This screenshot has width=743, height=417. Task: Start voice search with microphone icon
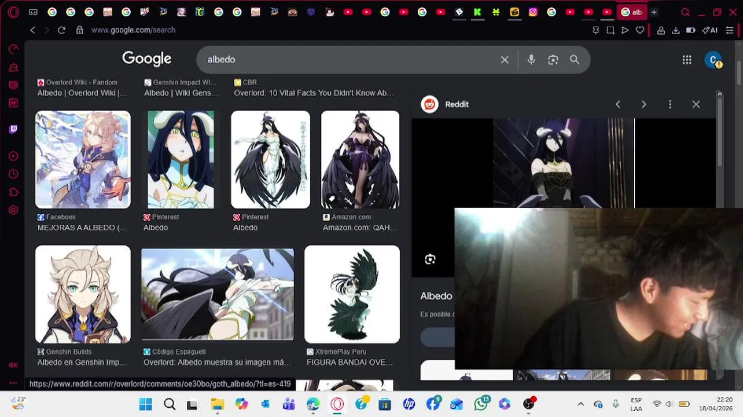(x=531, y=60)
